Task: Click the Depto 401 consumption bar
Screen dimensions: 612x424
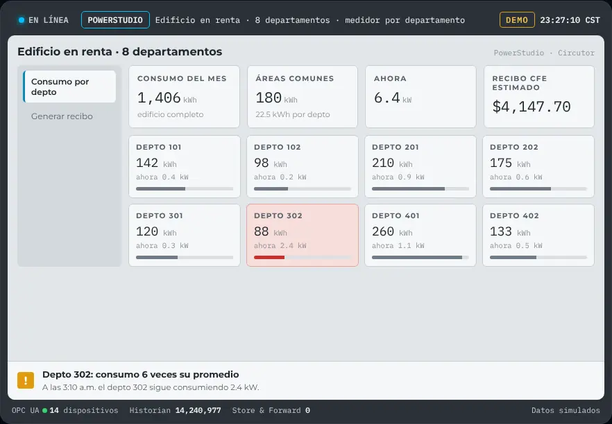Action: coord(420,257)
